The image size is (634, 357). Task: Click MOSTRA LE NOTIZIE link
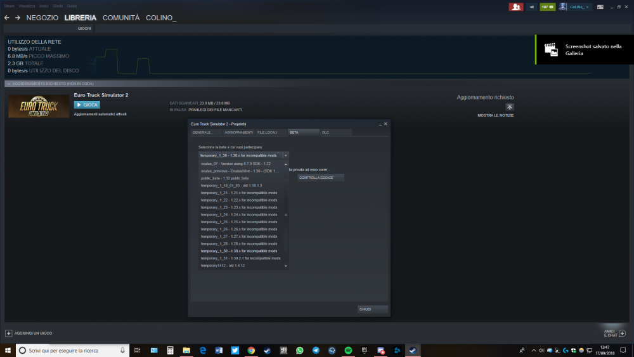point(495,115)
